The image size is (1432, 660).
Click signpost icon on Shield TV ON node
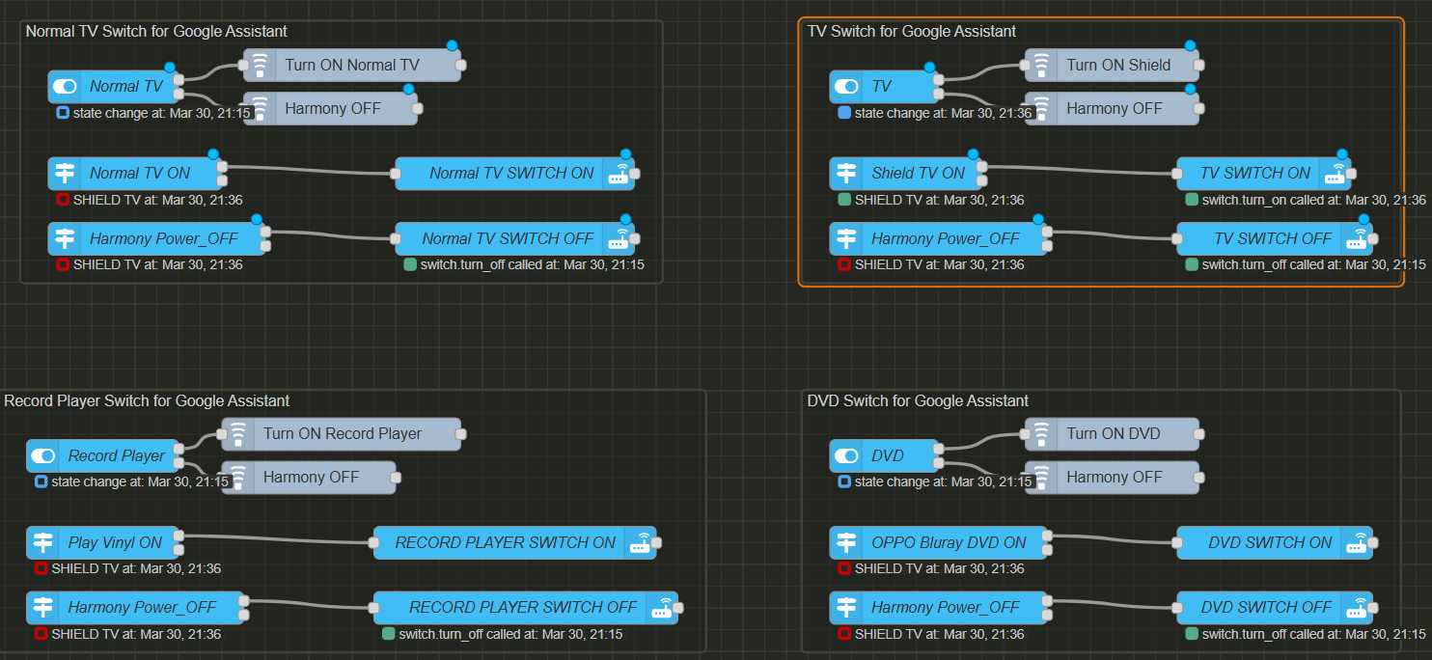[846, 174]
